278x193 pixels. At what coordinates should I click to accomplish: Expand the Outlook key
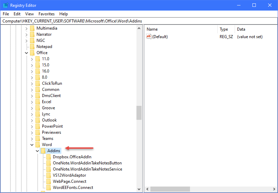click(x=32, y=120)
